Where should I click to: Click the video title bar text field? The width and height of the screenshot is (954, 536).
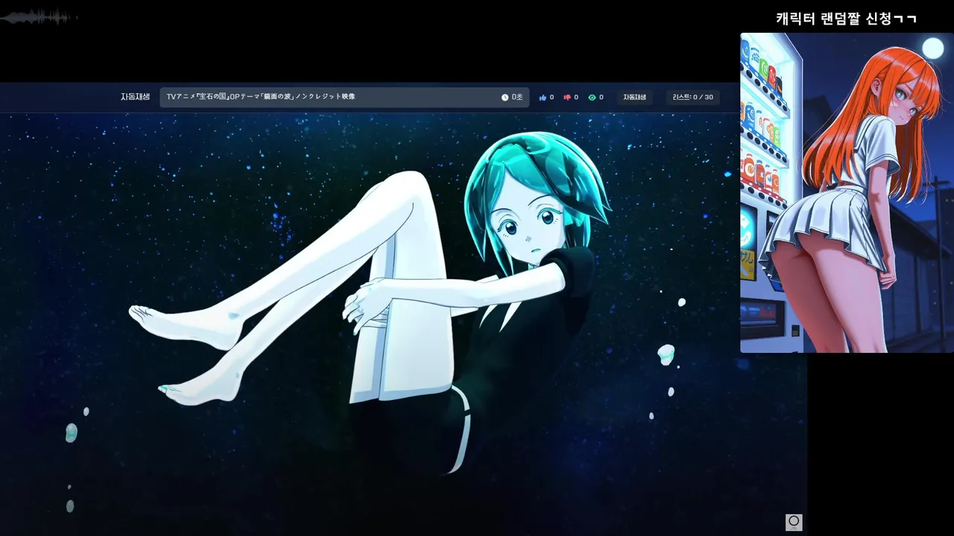pyautogui.click(x=344, y=98)
